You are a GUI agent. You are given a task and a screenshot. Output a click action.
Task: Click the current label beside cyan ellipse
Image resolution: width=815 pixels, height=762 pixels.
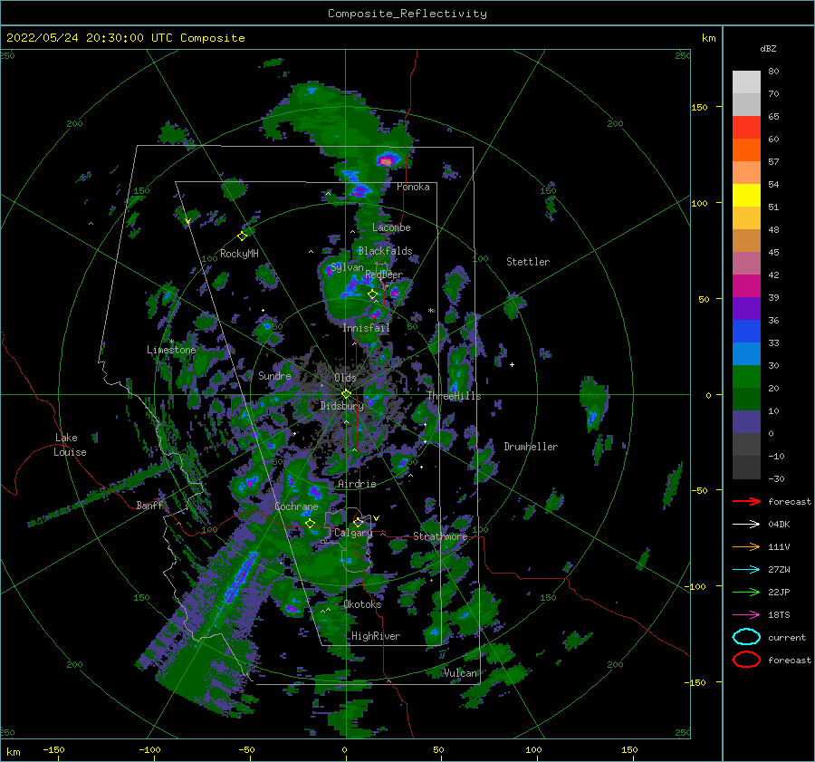pyautogui.click(x=787, y=638)
